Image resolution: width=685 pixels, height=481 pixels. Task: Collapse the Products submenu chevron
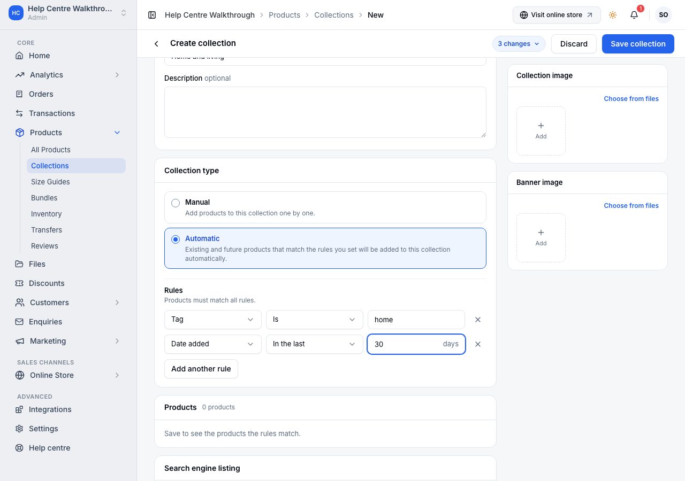[x=117, y=133]
